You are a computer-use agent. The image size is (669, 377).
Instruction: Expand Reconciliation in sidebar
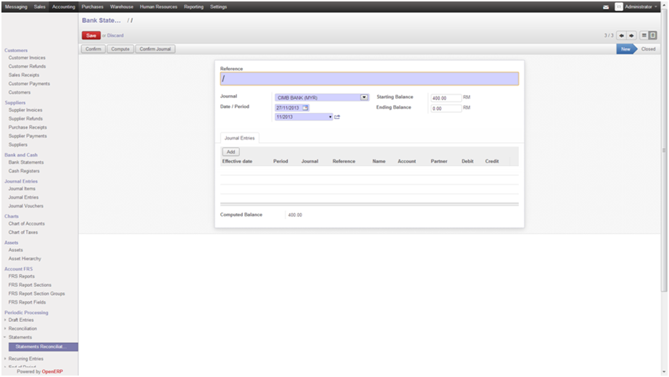22,328
